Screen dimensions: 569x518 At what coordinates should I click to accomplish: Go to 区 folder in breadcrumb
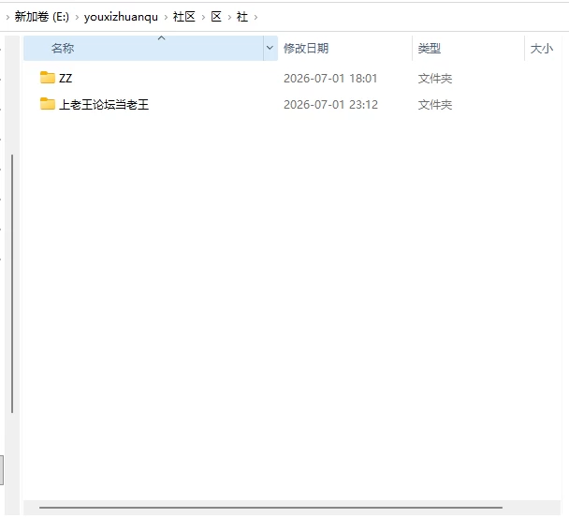click(216, 17)
